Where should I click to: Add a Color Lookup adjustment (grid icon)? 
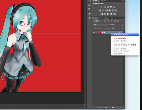pos(116,10)
